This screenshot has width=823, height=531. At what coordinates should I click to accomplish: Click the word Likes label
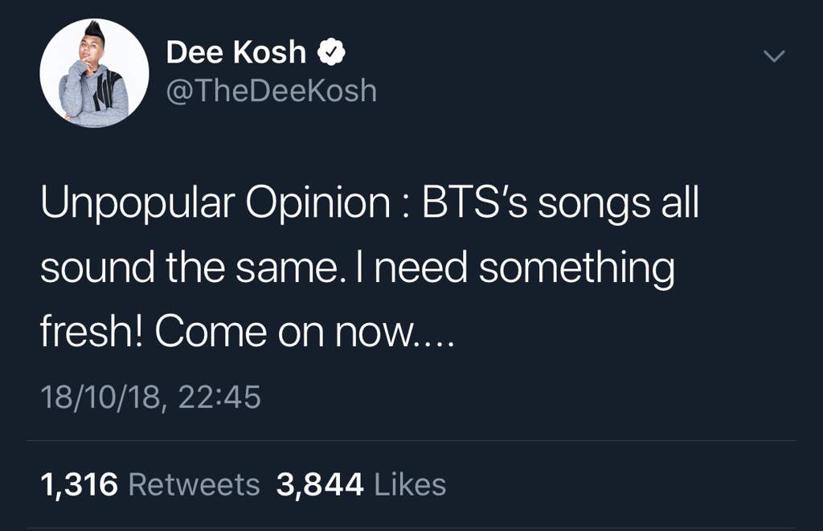(410, 484)
